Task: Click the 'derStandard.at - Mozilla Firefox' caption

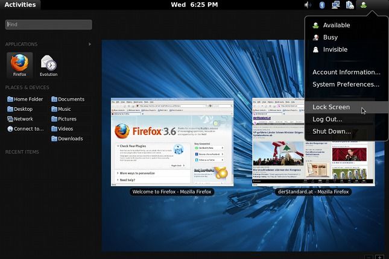Action: pyautogui.click(x=314, y=192)
